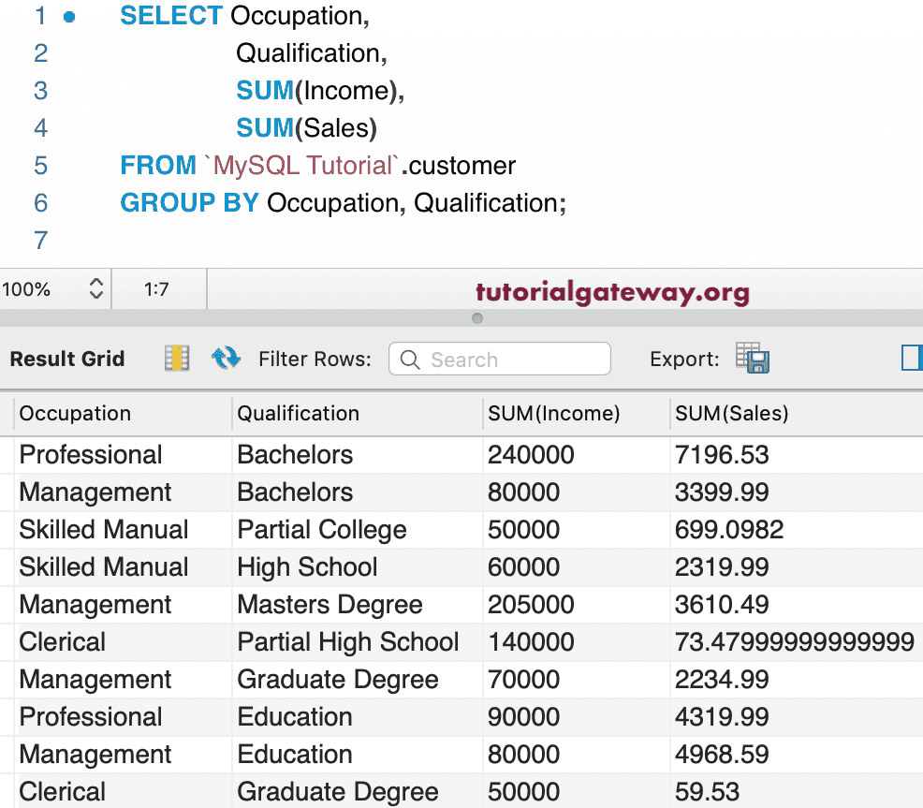Sort results by the Occupation column header
This screenshot has height=808, width=923.
74,413
